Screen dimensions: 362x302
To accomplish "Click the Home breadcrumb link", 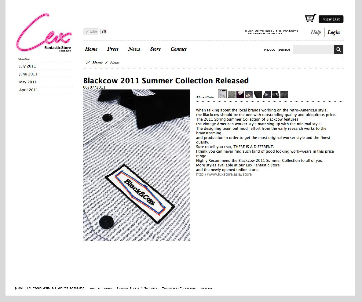I will [x=97, y=63].
